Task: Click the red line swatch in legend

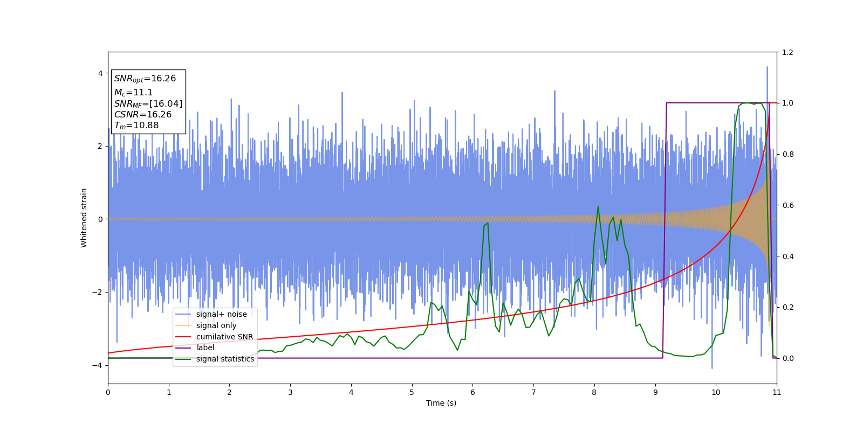Action: [x=183, y=337]
